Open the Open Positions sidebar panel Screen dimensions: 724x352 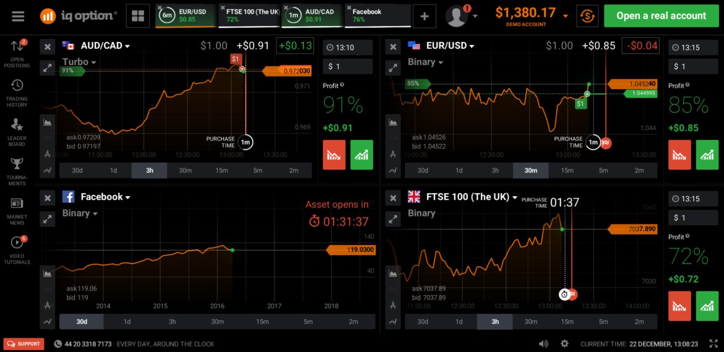click(x=17, y=54)
